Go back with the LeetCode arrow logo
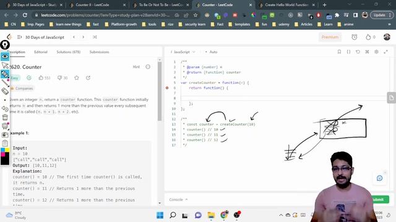This screenshot has height=222, width=396. point(9,37)
